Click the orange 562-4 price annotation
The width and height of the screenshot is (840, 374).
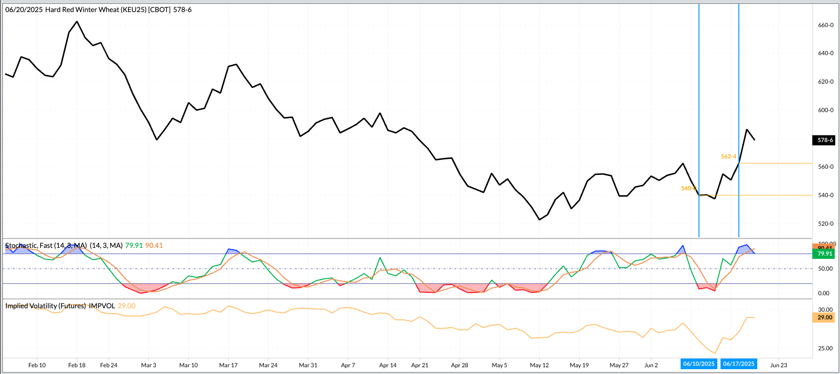(728, 157)
